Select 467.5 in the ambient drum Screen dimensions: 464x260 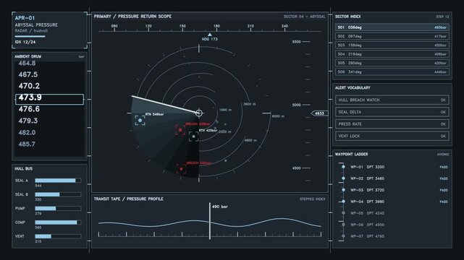coord(28,74)
